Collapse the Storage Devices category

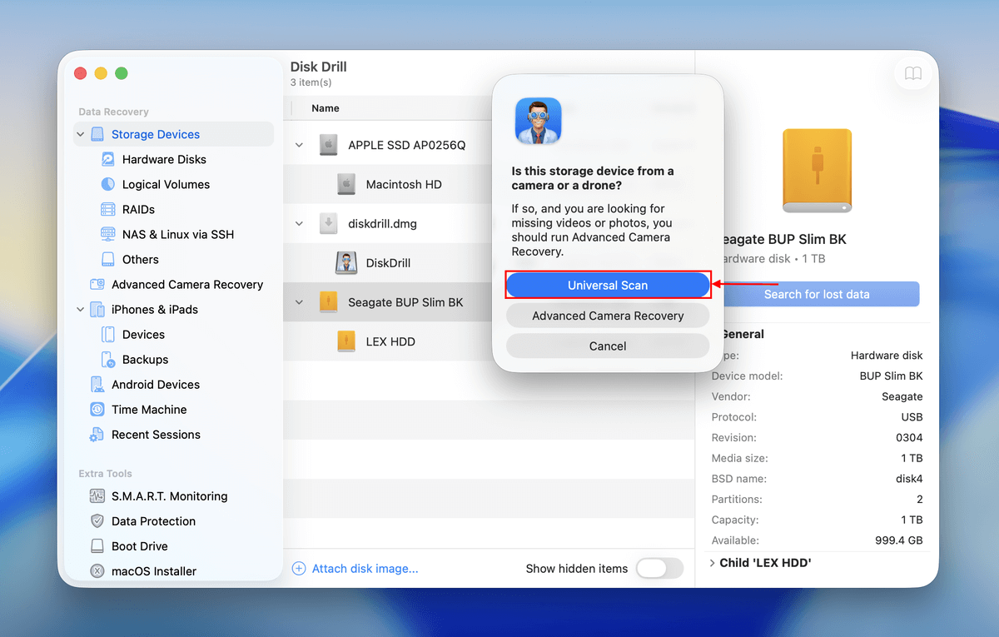(80, 134)
